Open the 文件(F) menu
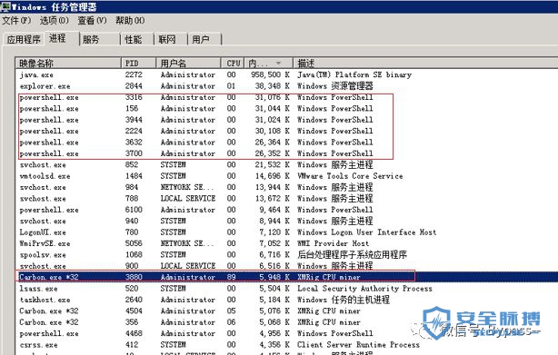This screenshot has height=355, width=558. pos(16,21)
